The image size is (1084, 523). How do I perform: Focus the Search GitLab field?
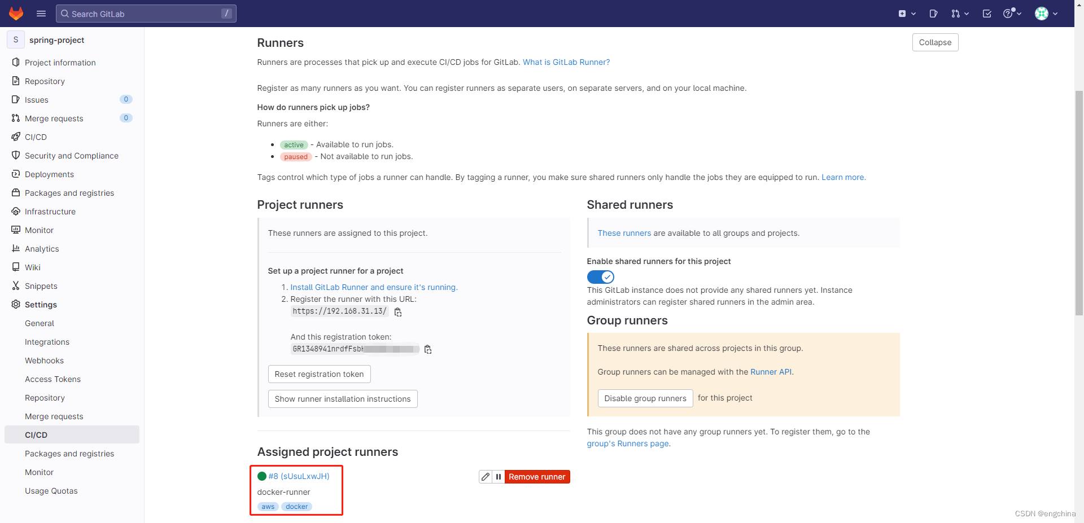146,14
